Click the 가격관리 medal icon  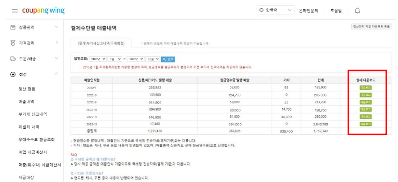(x=13, y=43)
